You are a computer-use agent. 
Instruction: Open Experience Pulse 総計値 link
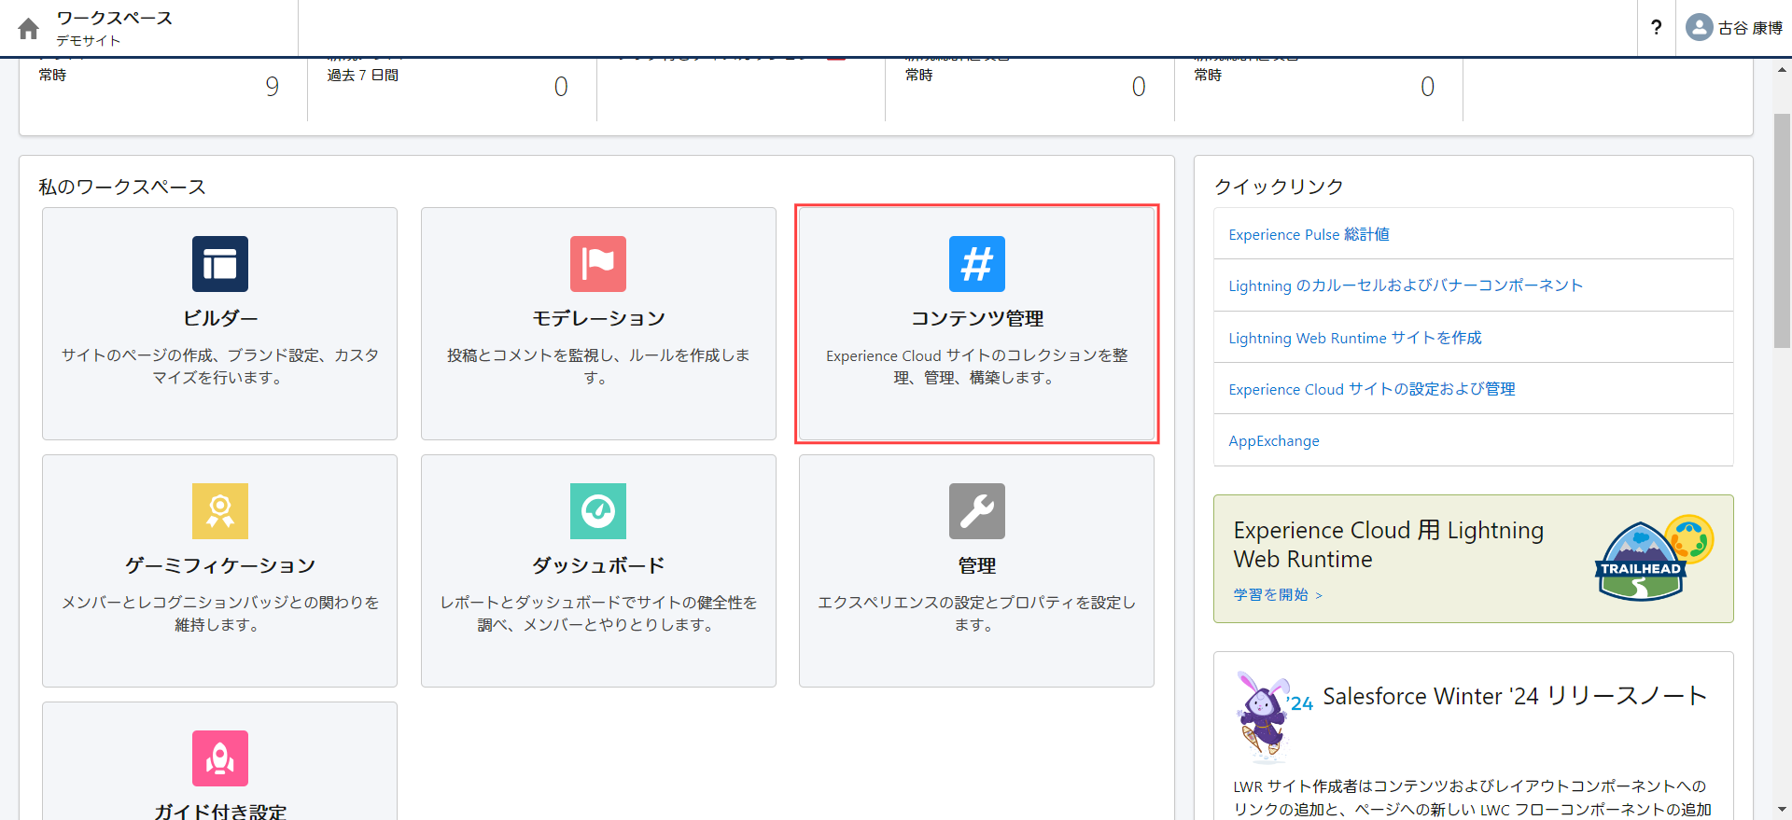click(x=1309, y=234)
